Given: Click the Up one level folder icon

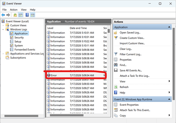Looking at the screenshot, I should 15,15.
